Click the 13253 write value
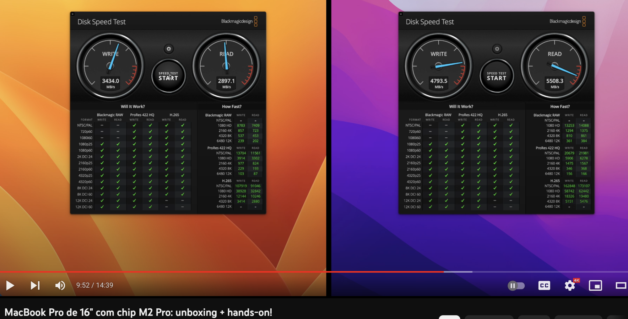 click(x=569, y=125)
